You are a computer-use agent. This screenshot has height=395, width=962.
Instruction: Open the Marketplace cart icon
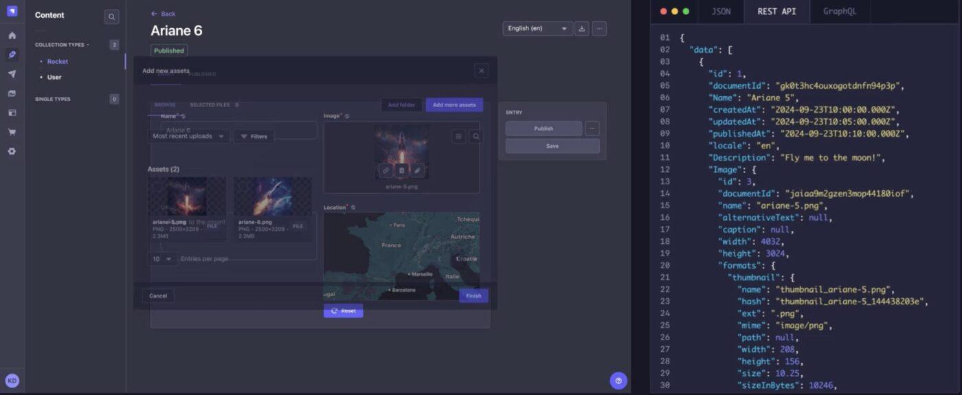point(12,132)
